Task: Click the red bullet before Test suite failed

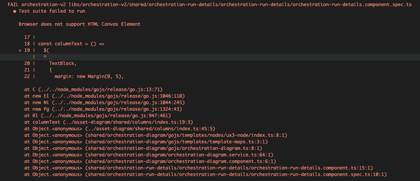Action: (15, 11)
